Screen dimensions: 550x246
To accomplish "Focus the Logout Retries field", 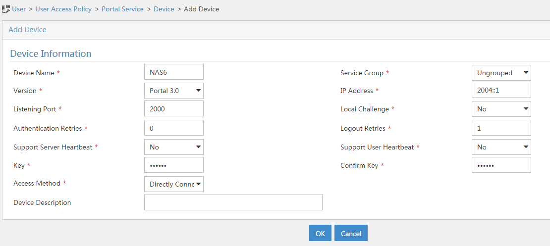I will [501, 128].
